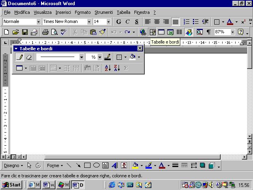Click the taskbar clock showing 15.56
Viewport: 253px width, 190px height.
point(244,185)
